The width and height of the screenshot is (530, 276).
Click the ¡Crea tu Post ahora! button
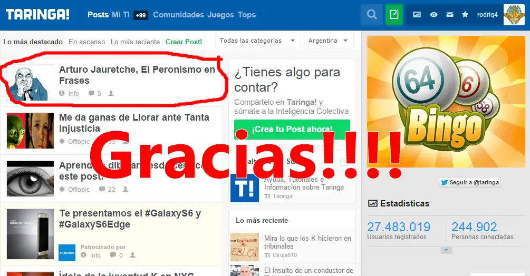click(x=292, y=130)
